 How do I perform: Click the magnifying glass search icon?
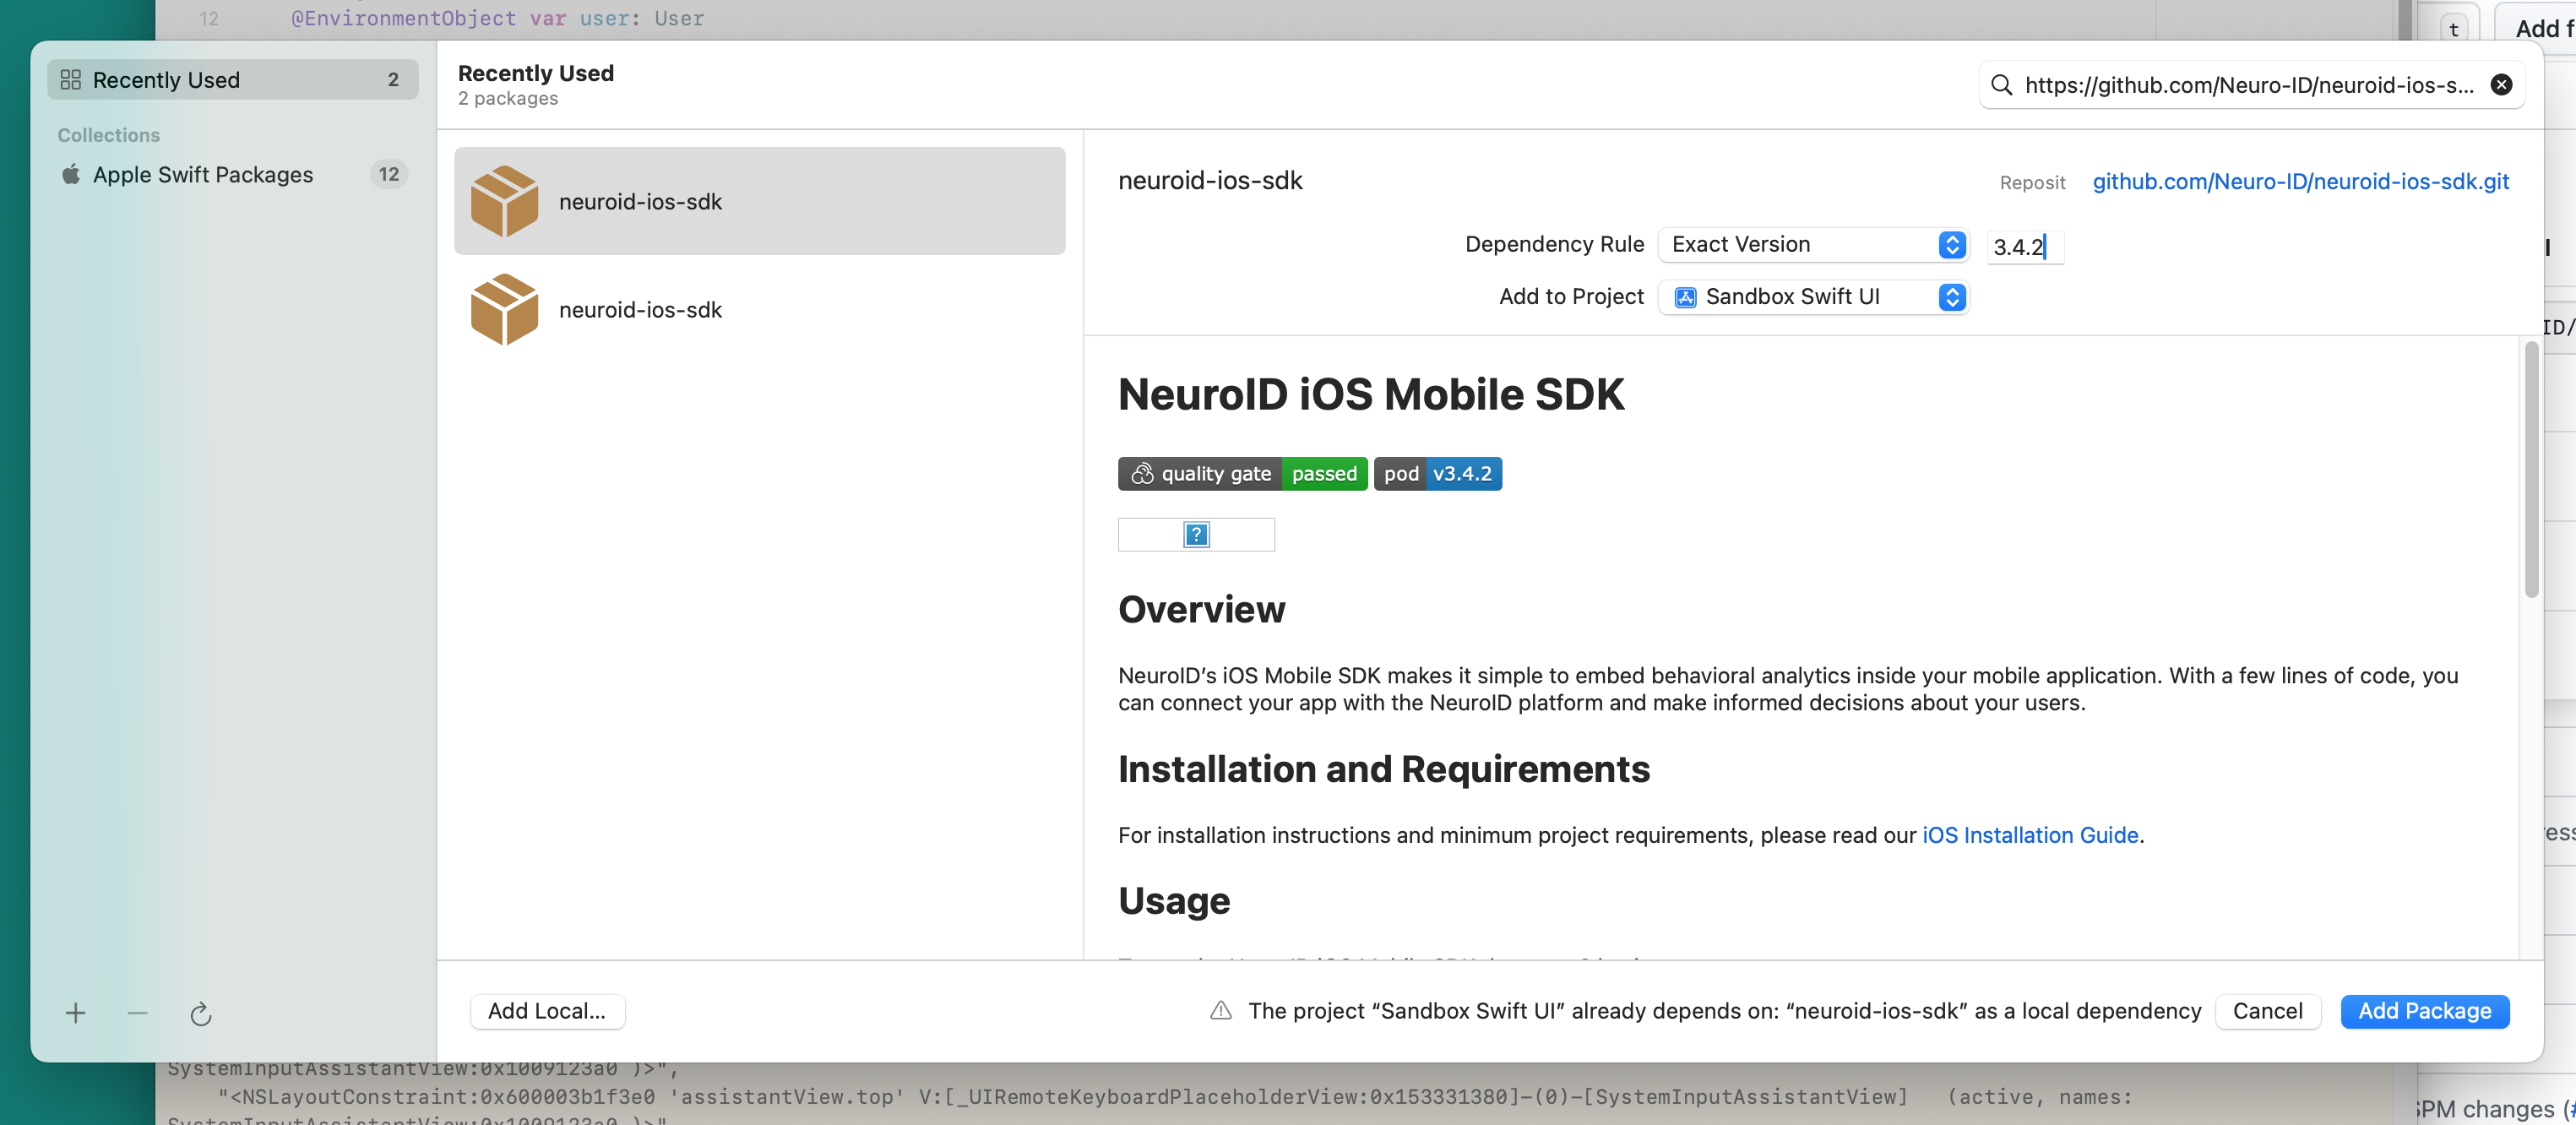[x=2002, y=85]
